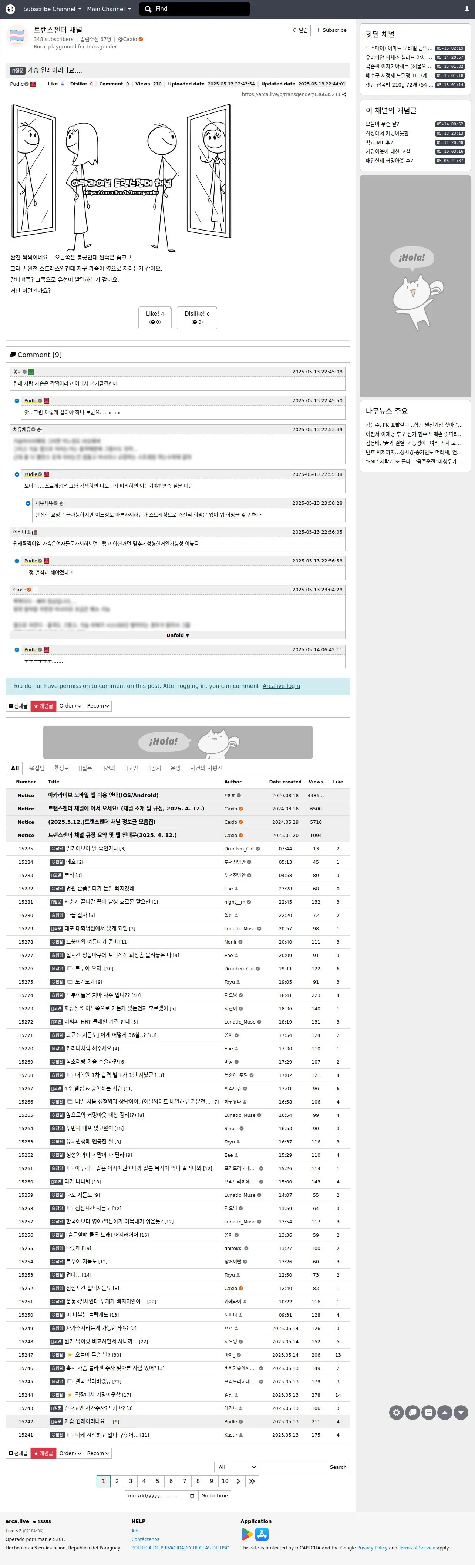Viewport: 475px width, 1565px height.
Task: Open the Order dropdown below the post list
Action: click(x=70, y=1453)
